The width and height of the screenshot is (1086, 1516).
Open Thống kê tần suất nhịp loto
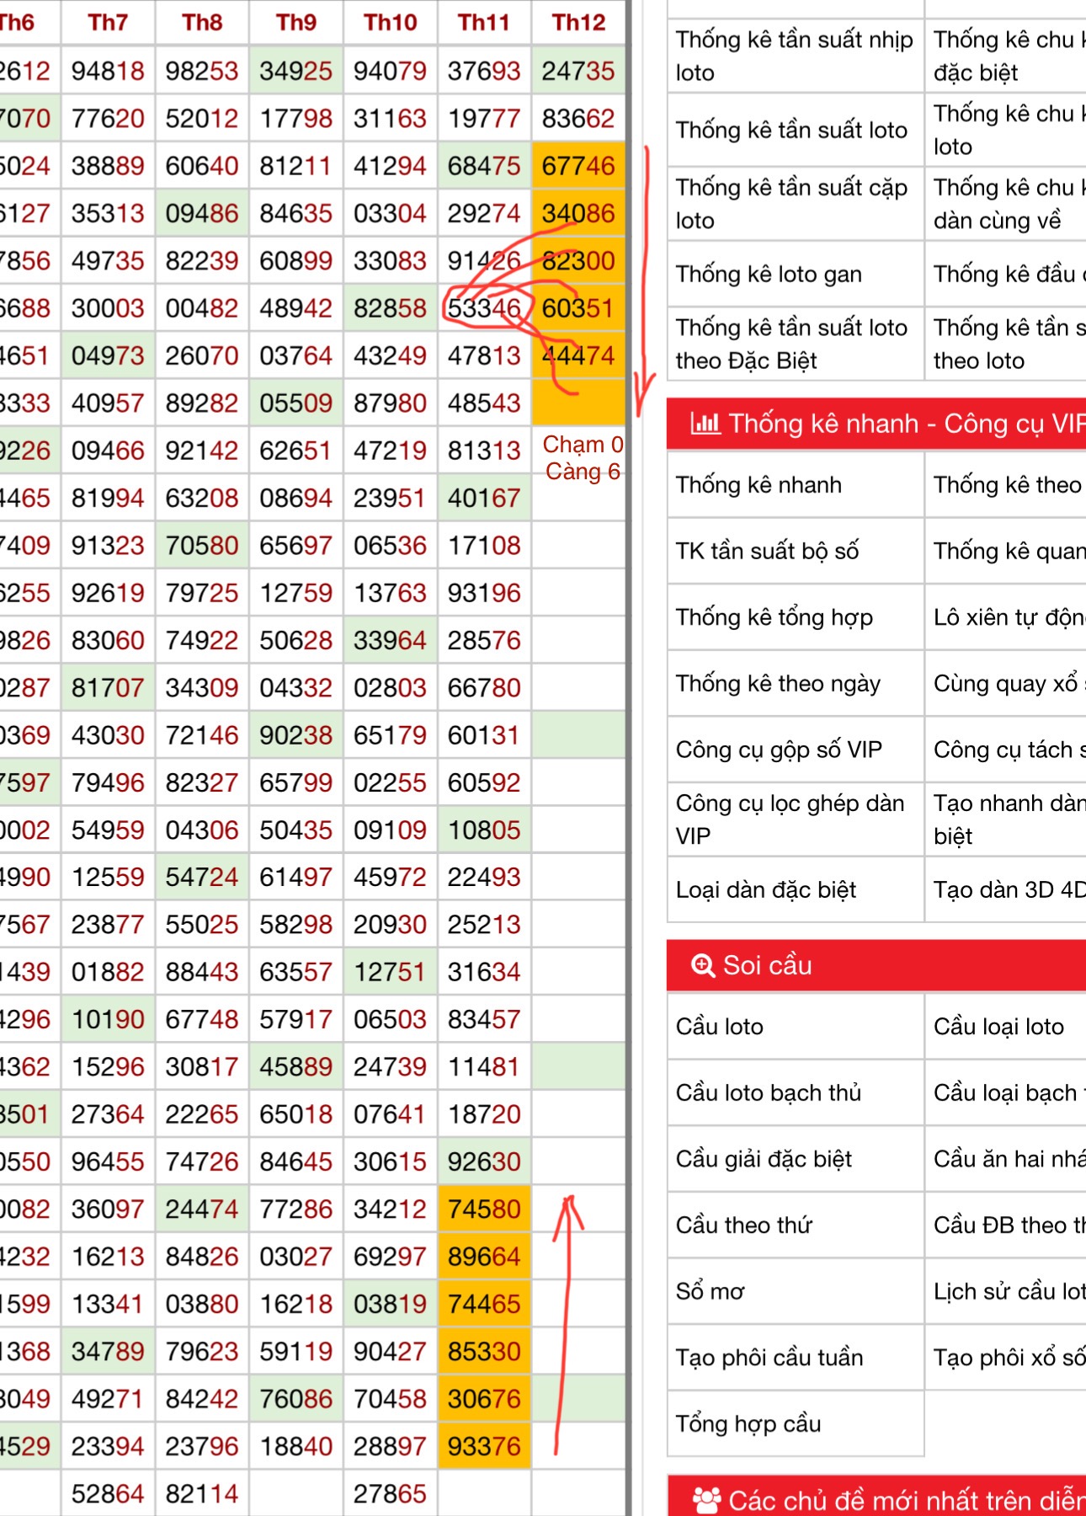click(x=793, y=56)
